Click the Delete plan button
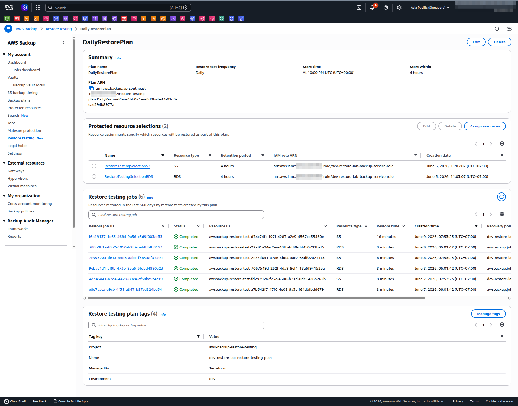Screen dimensions: 518x406 (500, 42)
